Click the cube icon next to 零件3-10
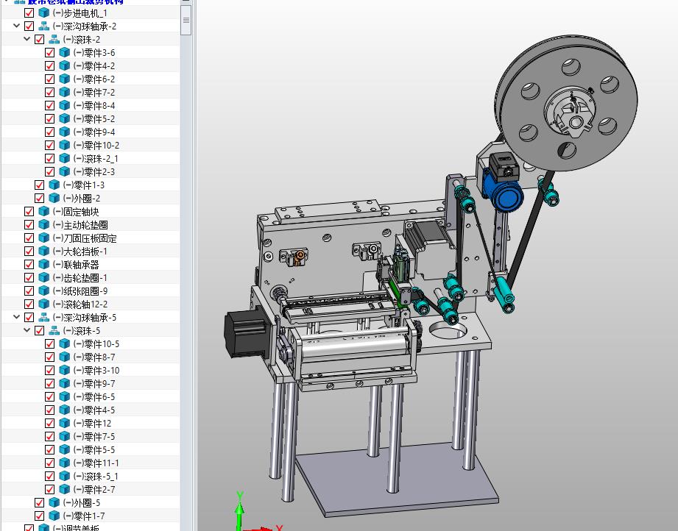The width and height of the screenshot is (678, 531). point(65,370)
